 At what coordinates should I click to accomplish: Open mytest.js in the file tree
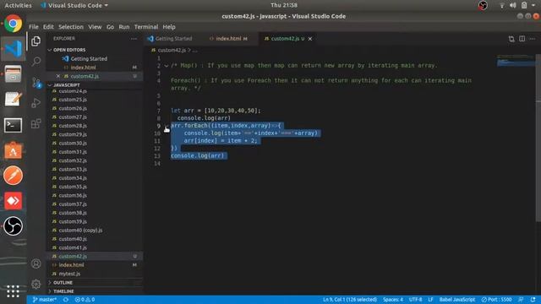click(69, 274)
